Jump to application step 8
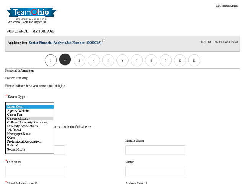Viewport: 245px width, 184px height. pos(151,61)
